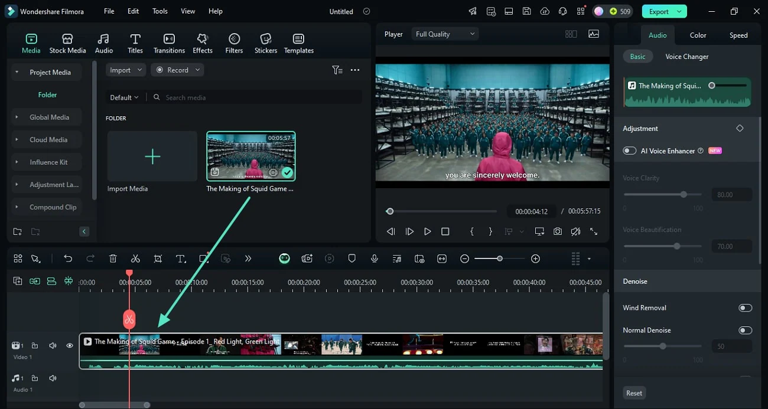Add text with the timeline text tool

coord(181,259)
